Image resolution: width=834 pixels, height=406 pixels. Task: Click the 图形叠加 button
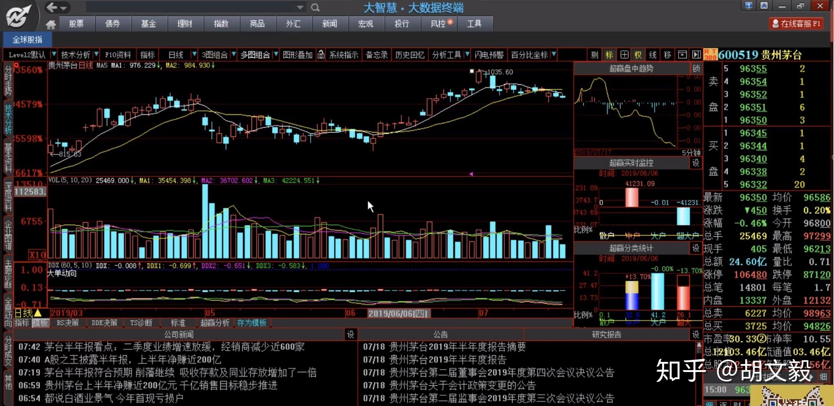298,55
